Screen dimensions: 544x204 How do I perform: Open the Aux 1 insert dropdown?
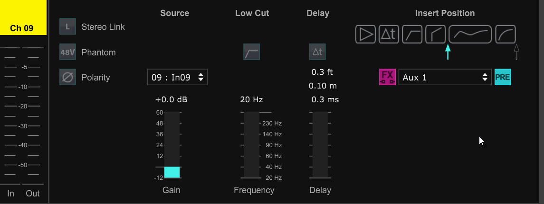(445, 77)
